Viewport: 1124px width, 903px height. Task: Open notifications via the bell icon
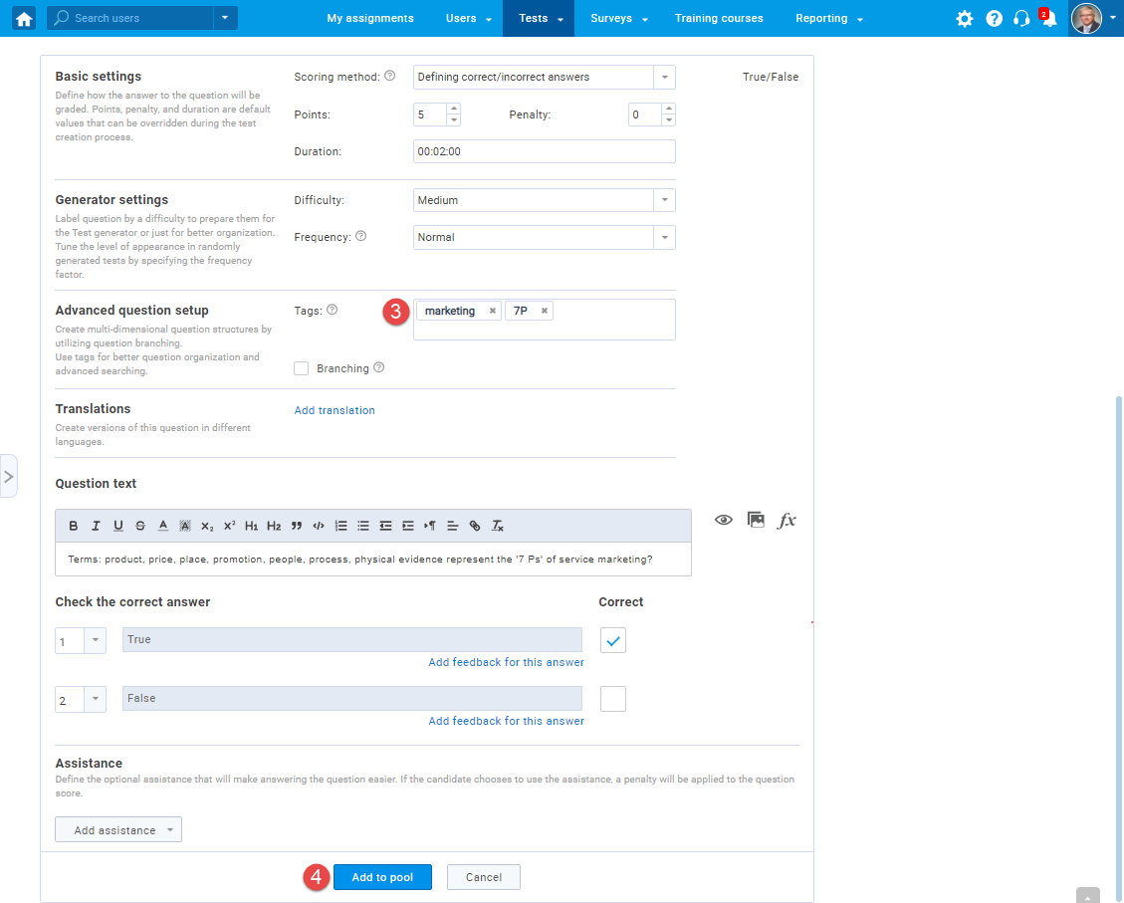point(1049,18)
